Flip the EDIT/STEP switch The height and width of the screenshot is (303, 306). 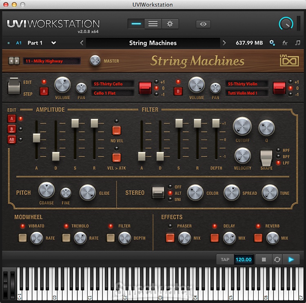pos(13,86)
